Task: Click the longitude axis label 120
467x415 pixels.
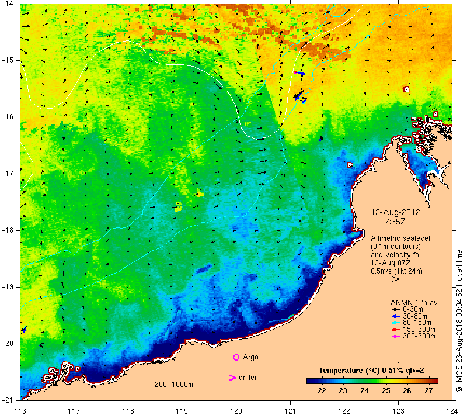Action: pos(236,411)
